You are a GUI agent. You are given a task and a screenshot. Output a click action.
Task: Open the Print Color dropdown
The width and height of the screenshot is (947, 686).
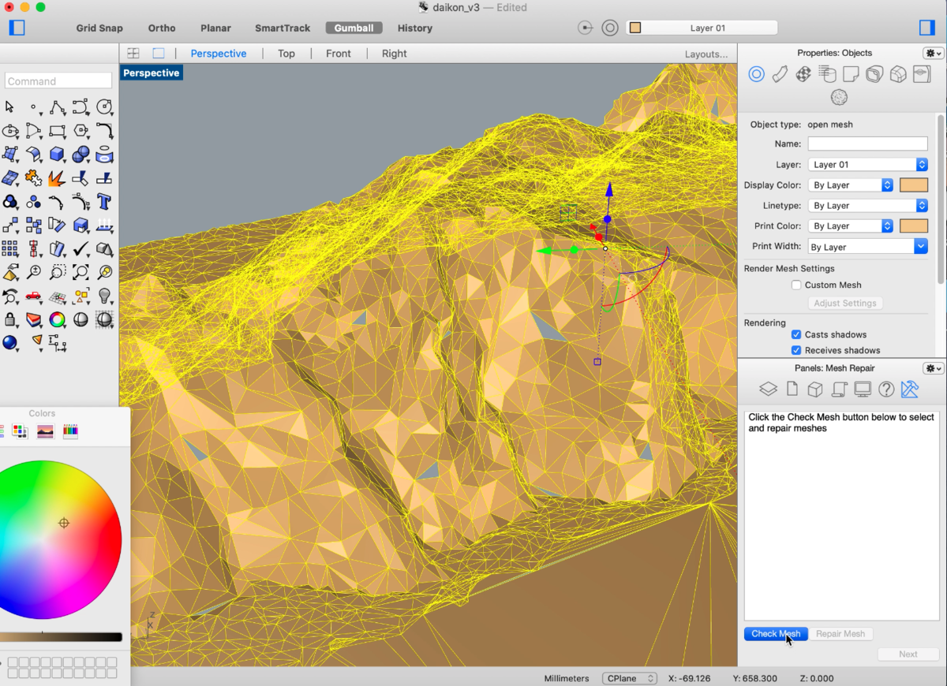pyautogui.click(x=851, y=226)
